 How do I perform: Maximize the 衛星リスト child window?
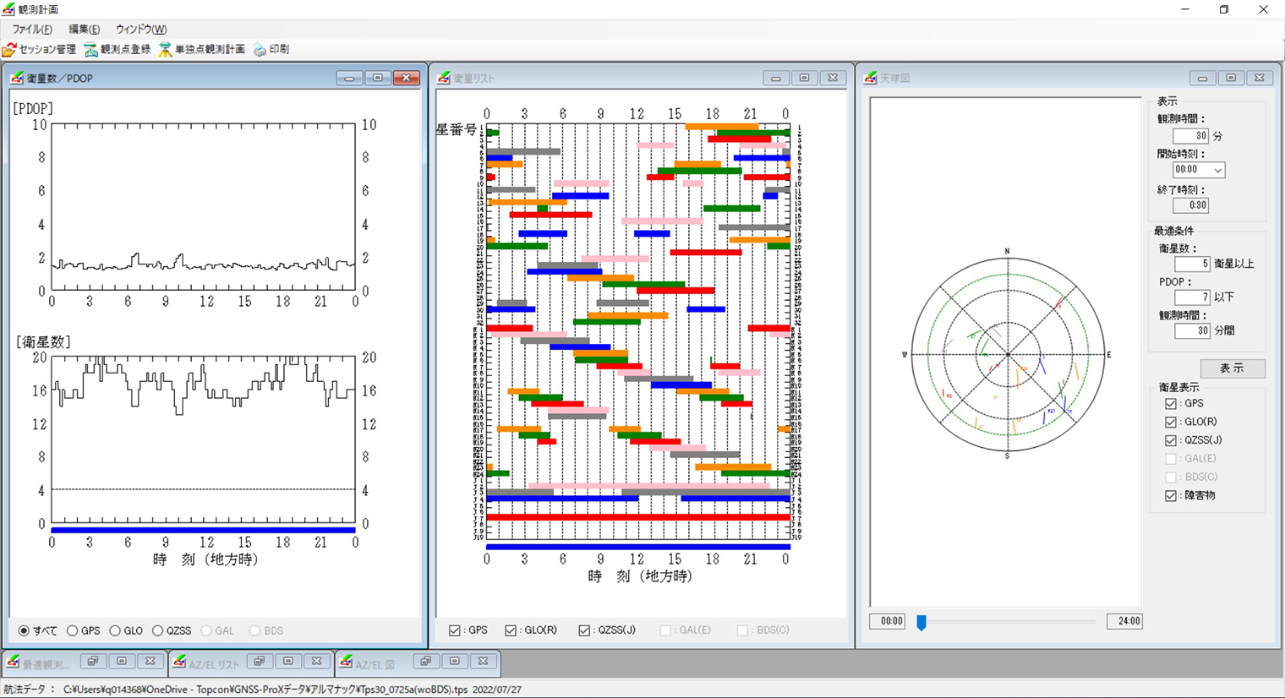tap(804, 78)
